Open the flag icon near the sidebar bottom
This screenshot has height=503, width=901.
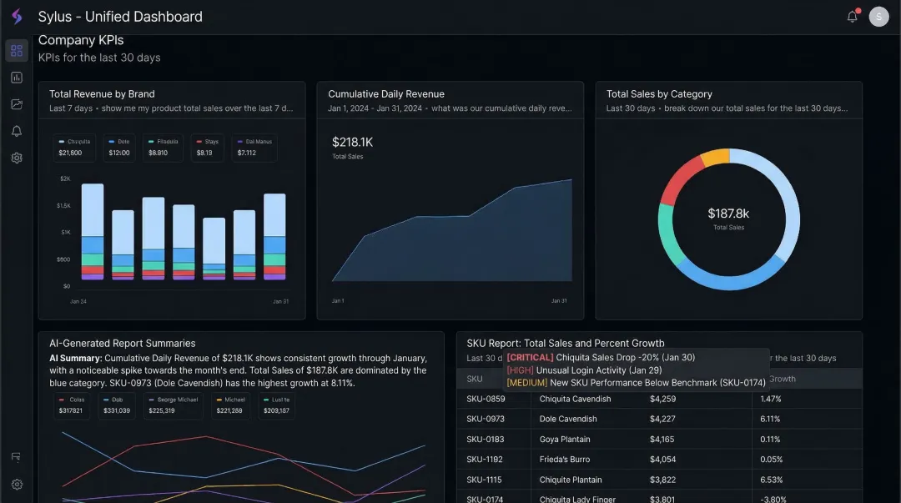click(x=17, y=457)
